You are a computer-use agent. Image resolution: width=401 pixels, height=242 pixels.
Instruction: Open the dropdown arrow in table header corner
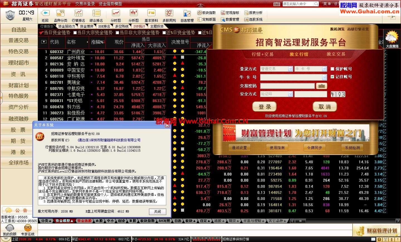[x=43, y=42]
